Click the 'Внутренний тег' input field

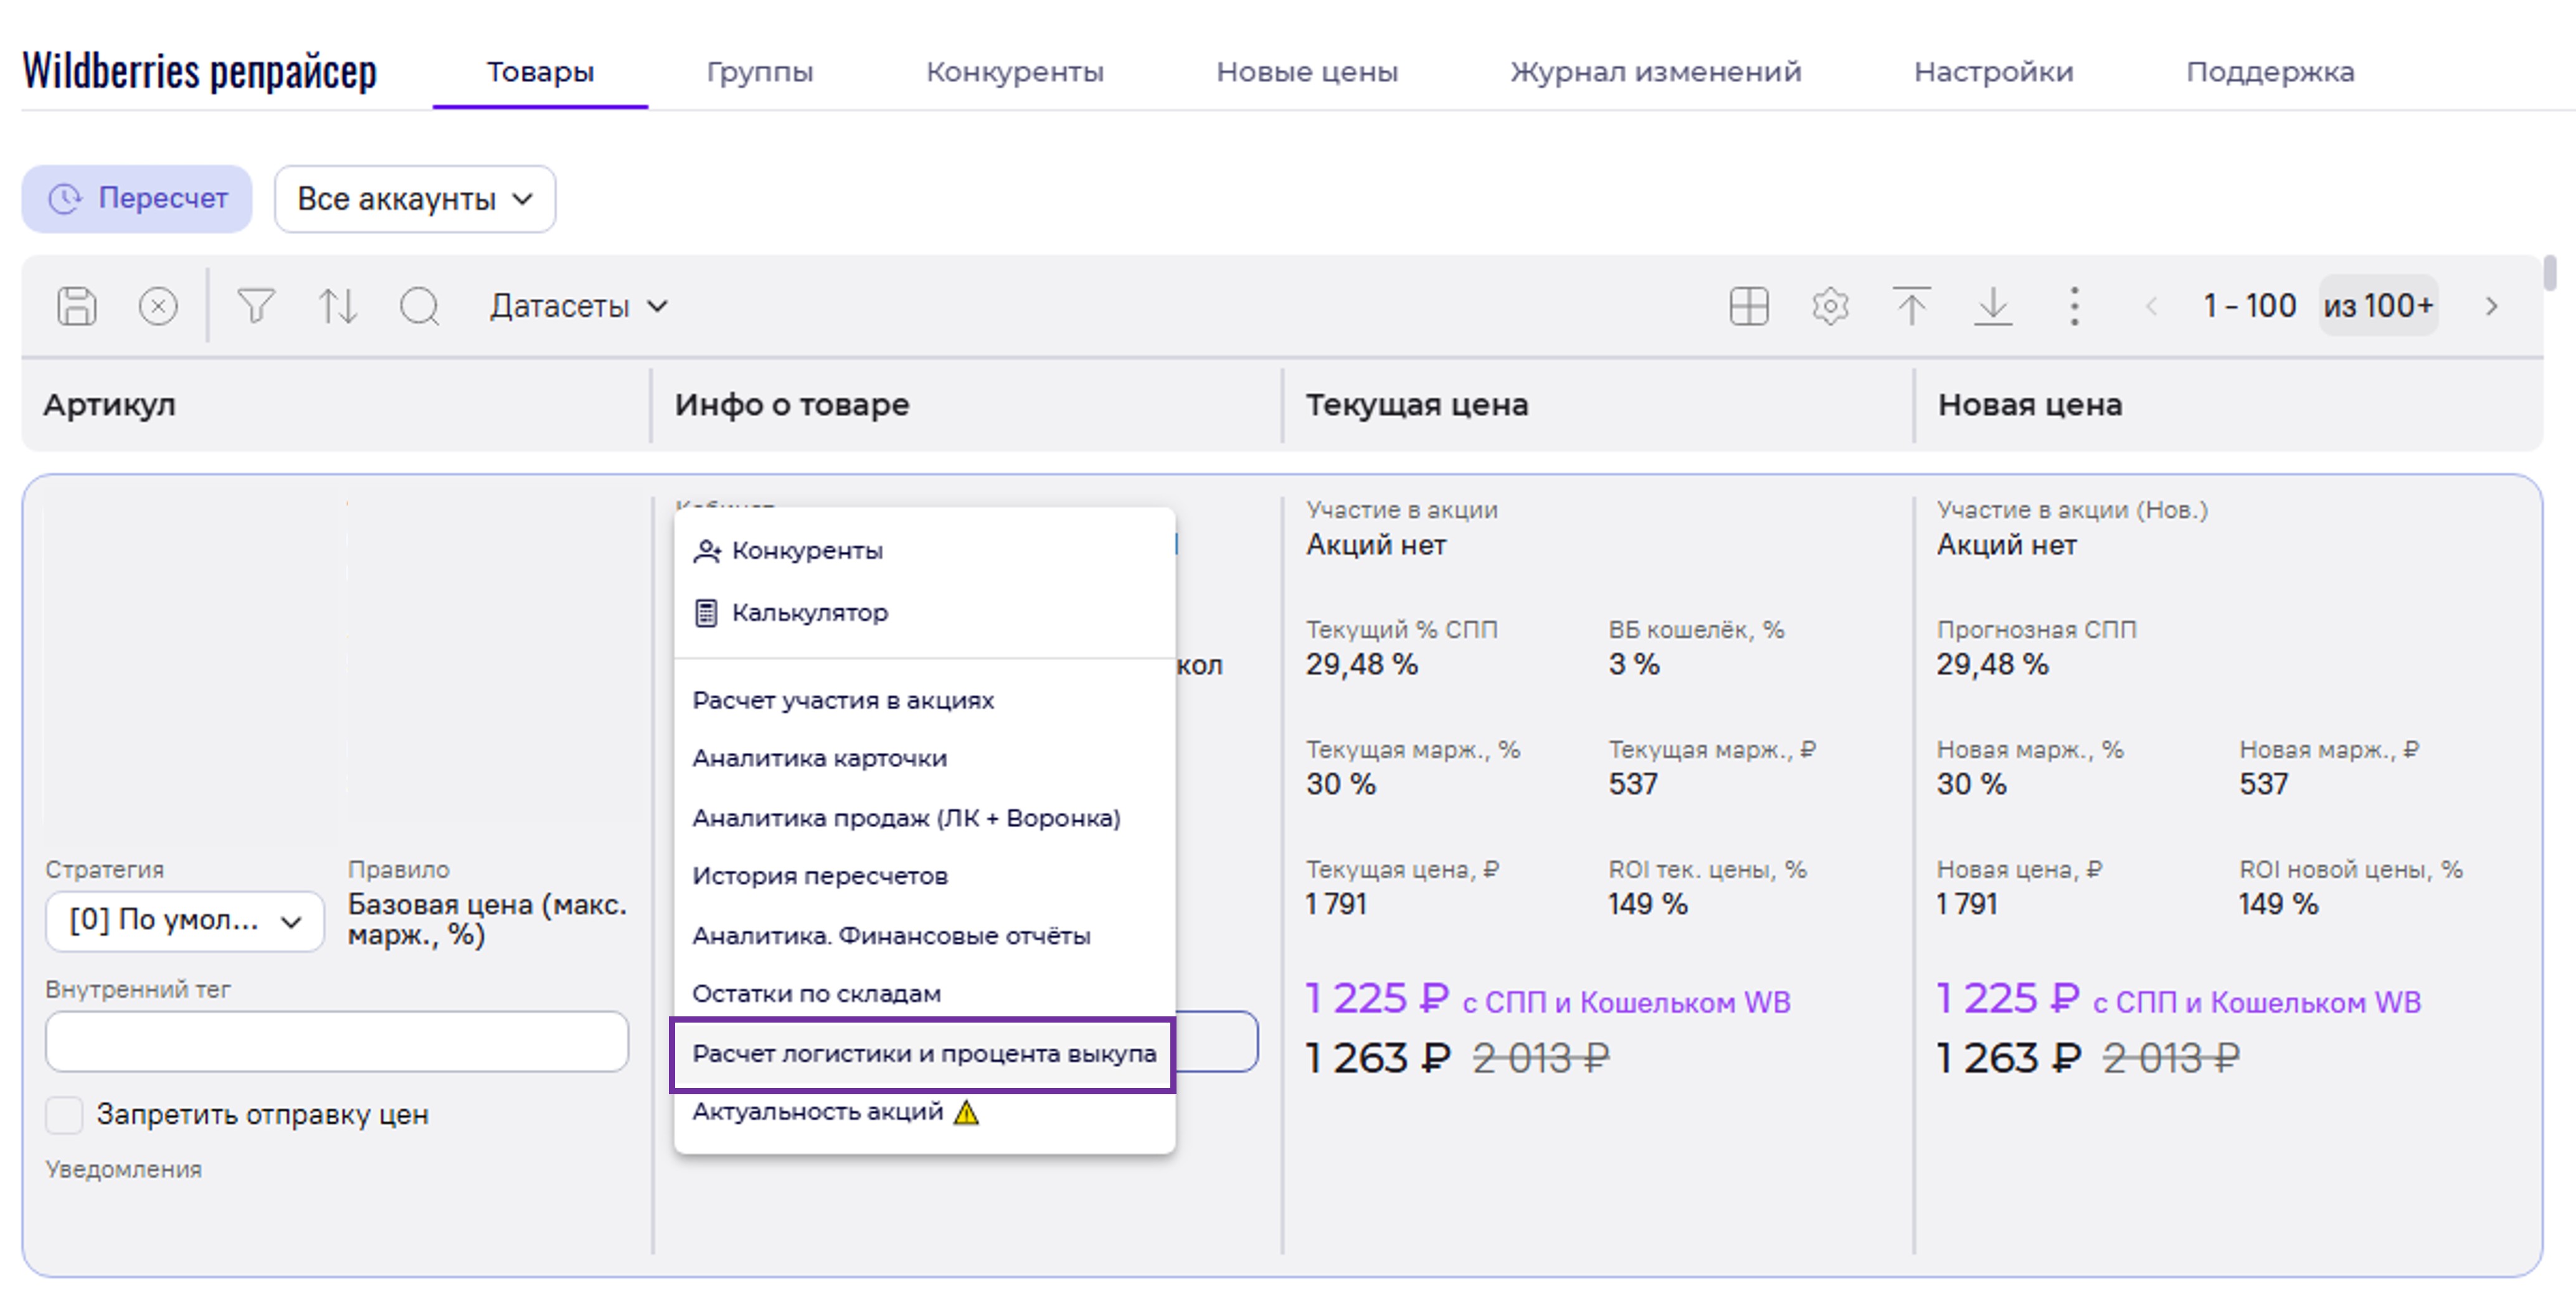pyautogui.click(x=336, y=1042)
